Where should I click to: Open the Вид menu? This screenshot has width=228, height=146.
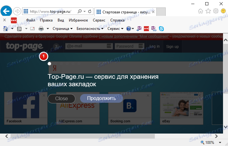click(x=61, y=20)
